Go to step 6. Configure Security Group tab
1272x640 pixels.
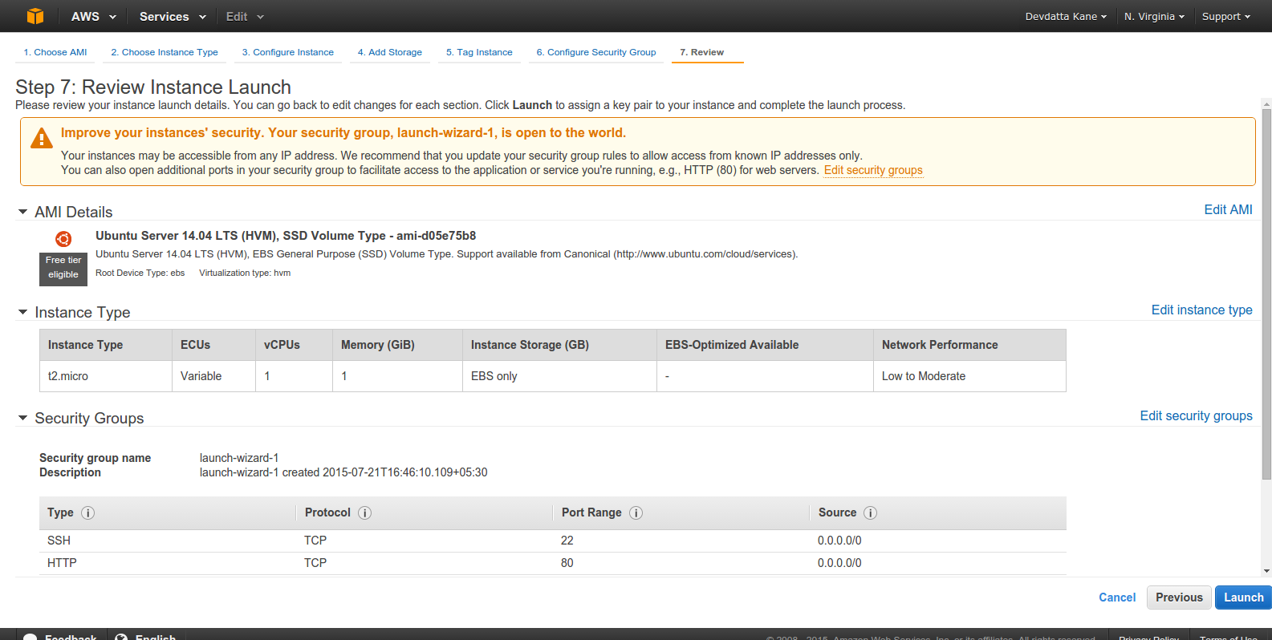(x=596, y=52)
